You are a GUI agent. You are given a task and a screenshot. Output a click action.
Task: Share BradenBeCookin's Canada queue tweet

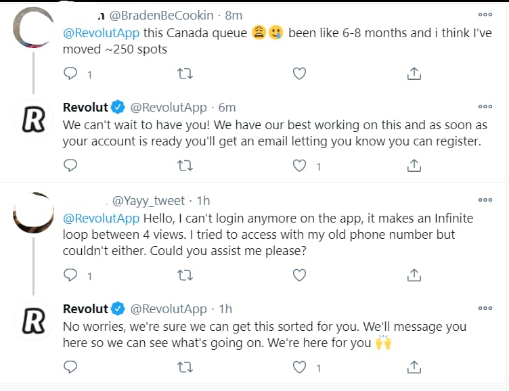415,74
